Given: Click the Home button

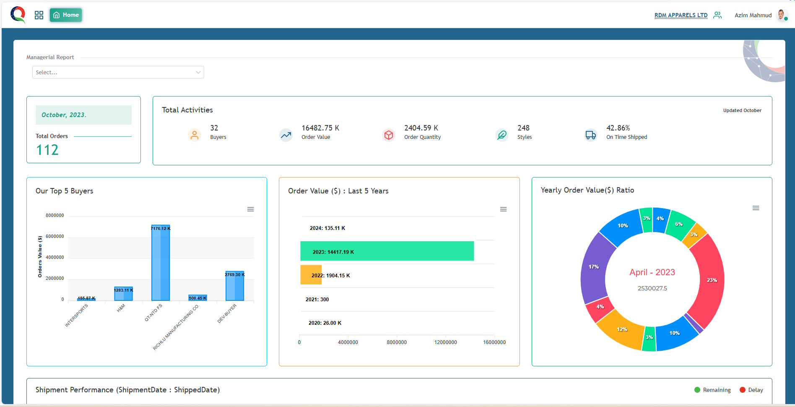Looking at the screenshot, I should point(66,15).
